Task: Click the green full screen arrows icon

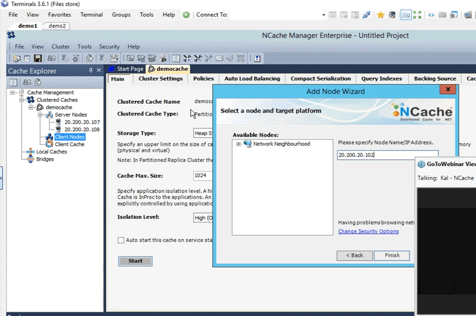Action: click(417, 15)
